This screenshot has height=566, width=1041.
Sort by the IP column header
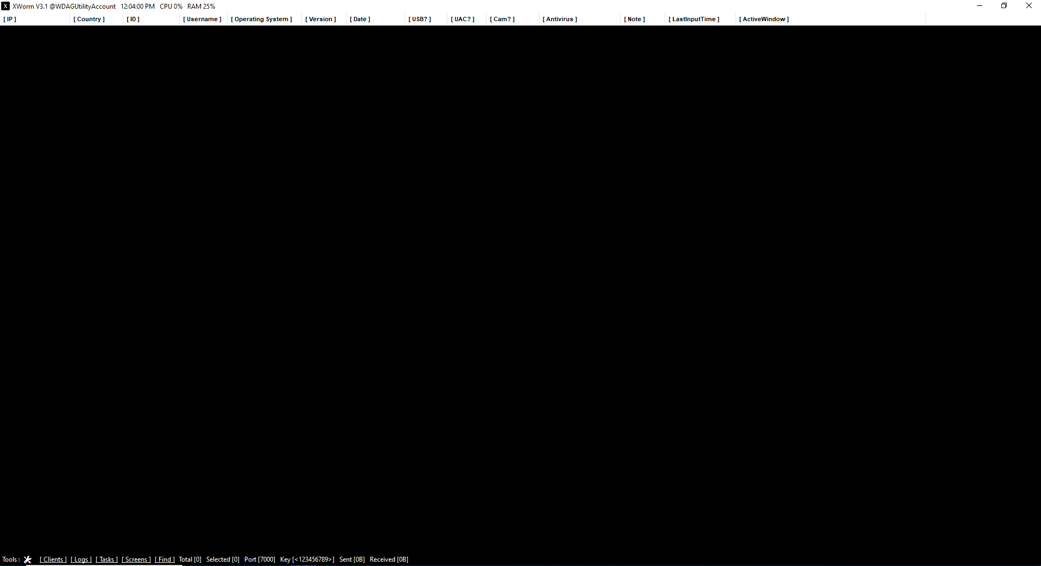click(x=35, y=19)
